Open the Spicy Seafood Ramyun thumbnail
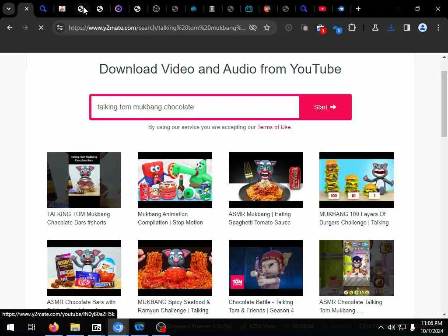This screenshot has width=448, height=336. coord(175,268)
